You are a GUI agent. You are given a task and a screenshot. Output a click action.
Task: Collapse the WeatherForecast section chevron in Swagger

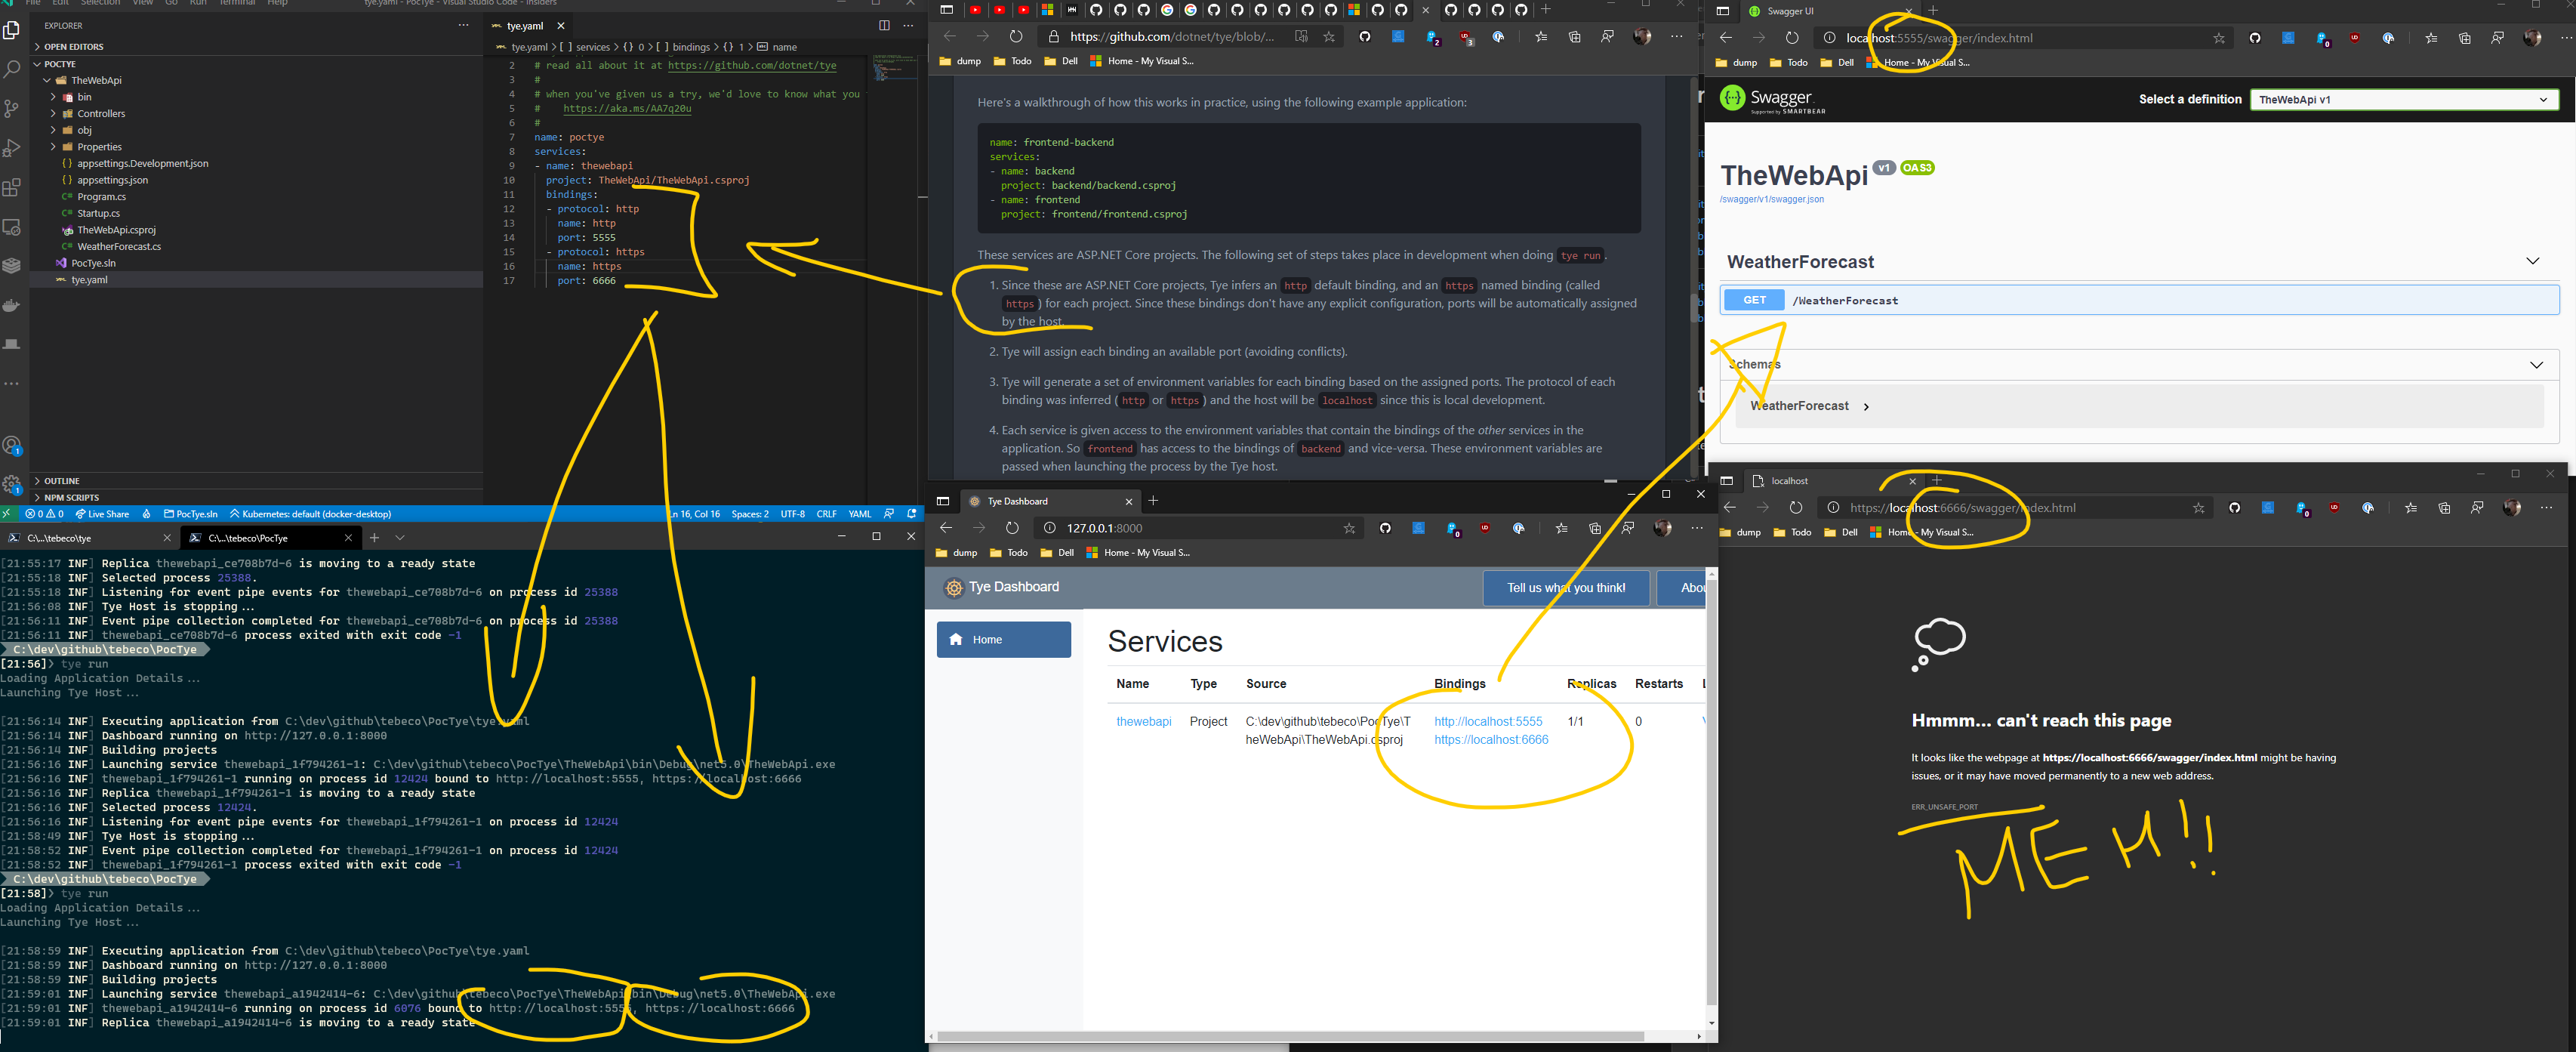pos(2534,260)
